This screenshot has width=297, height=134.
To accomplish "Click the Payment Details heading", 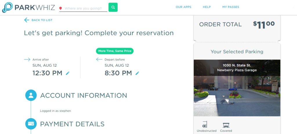I will 72,124.
